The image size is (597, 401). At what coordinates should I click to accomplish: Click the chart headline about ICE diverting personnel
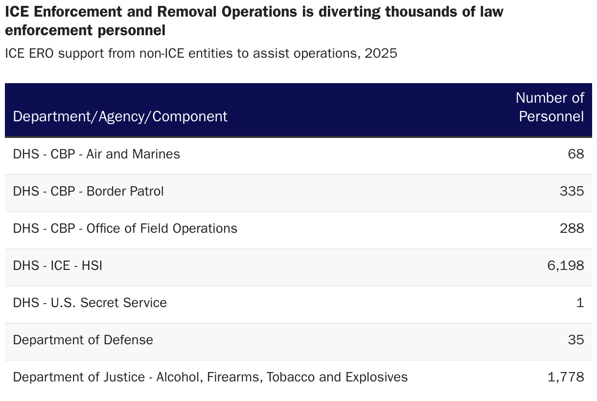coord(254,12)
